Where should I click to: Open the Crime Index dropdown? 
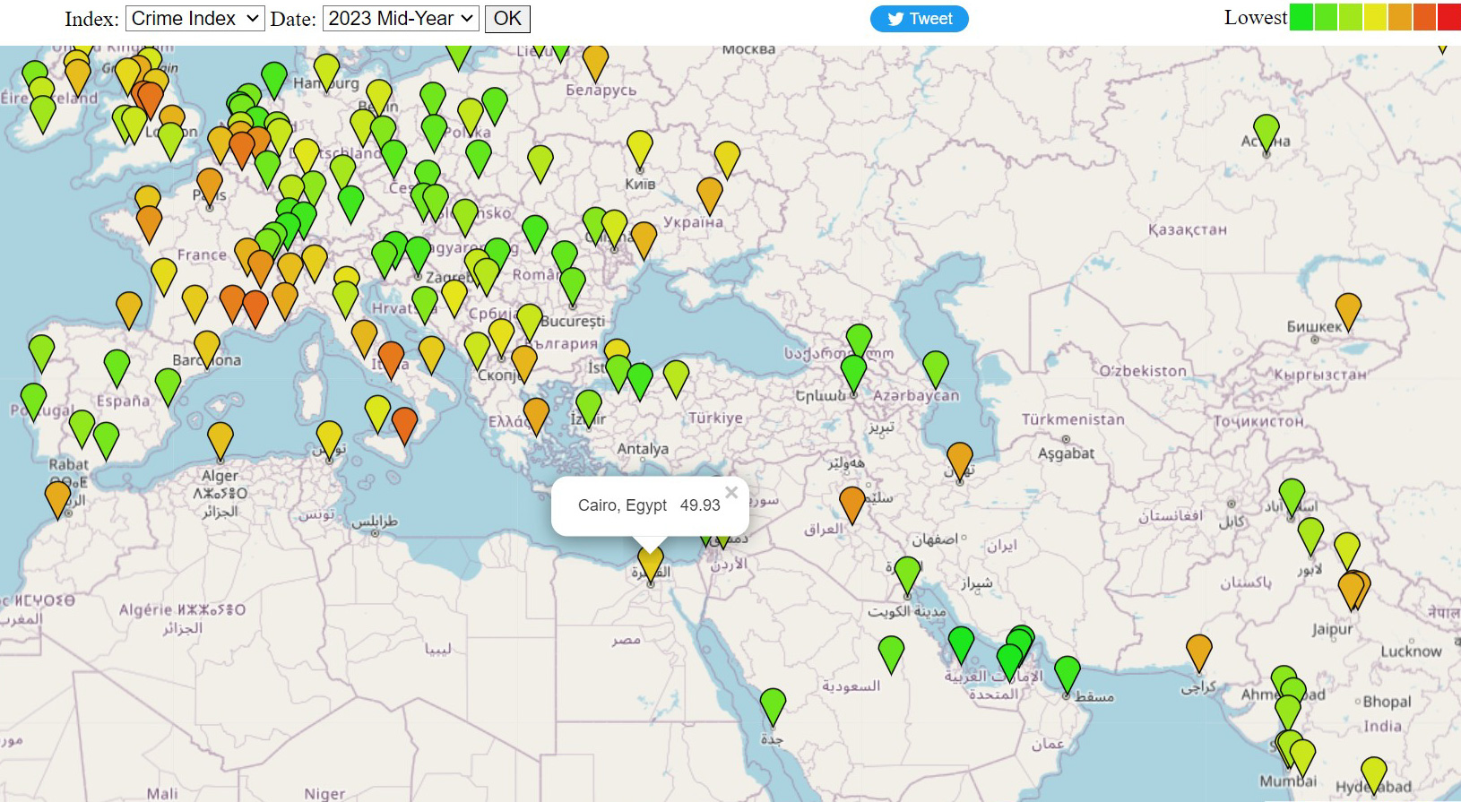pos(195,19)
